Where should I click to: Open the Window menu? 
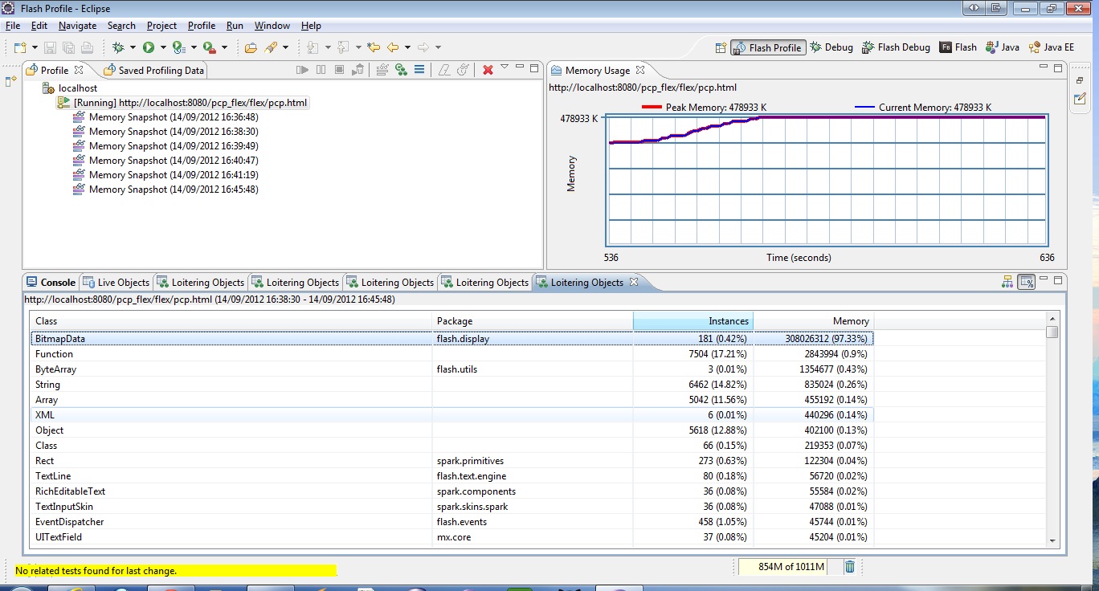coord(272,26)
